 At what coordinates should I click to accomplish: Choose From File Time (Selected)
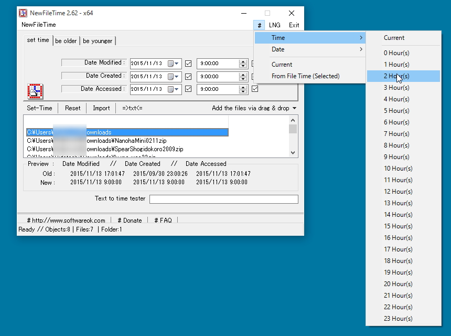pyautogui.click(x=310, y=76)
